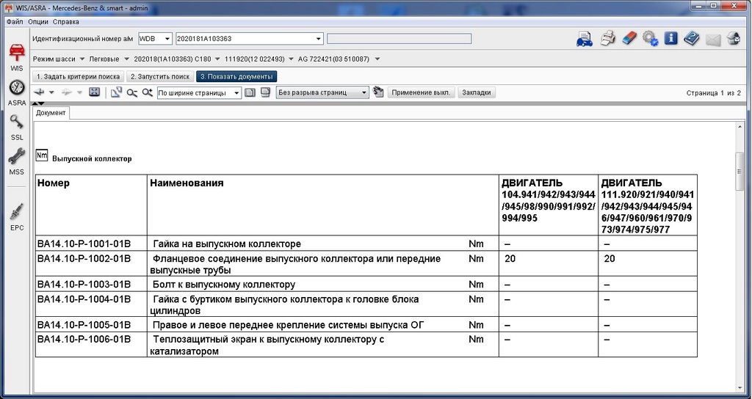752x399 pixels.
Task: Open back history dropdown arrow
Action: (x=51, y=92)
